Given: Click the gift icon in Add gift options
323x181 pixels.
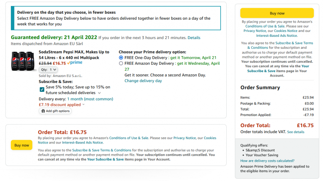Looking at the screenshot, I should point(43,111).
